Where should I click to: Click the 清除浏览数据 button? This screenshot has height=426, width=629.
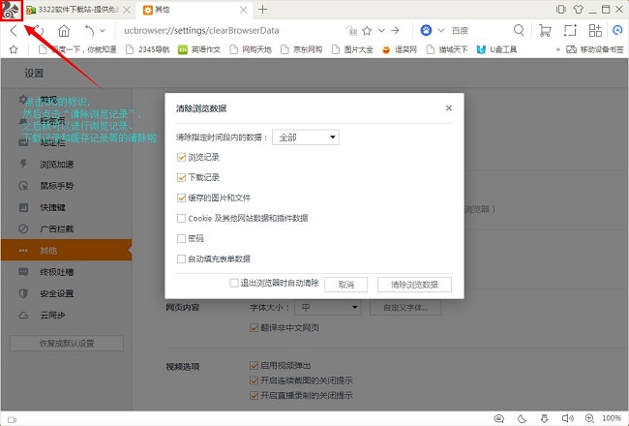click(414, 285)
